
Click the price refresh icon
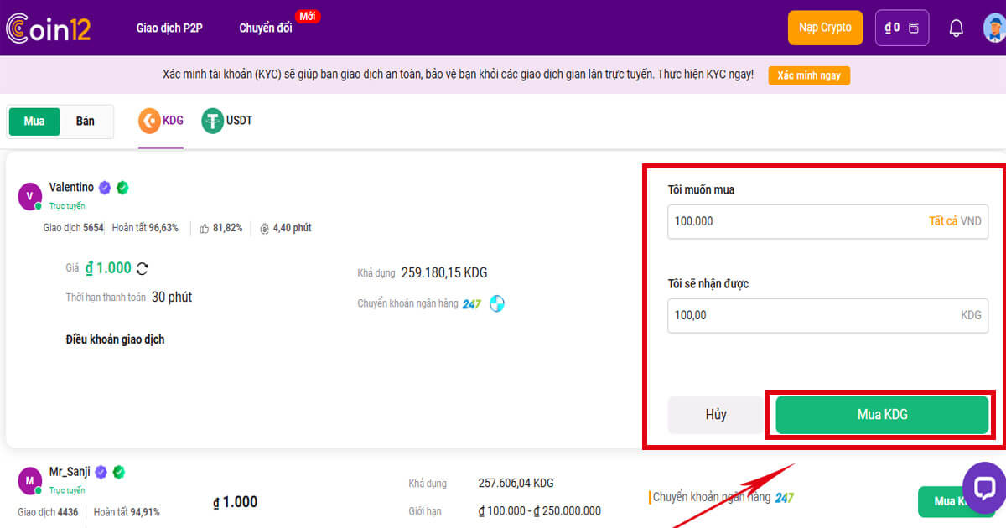pos(143,268)
